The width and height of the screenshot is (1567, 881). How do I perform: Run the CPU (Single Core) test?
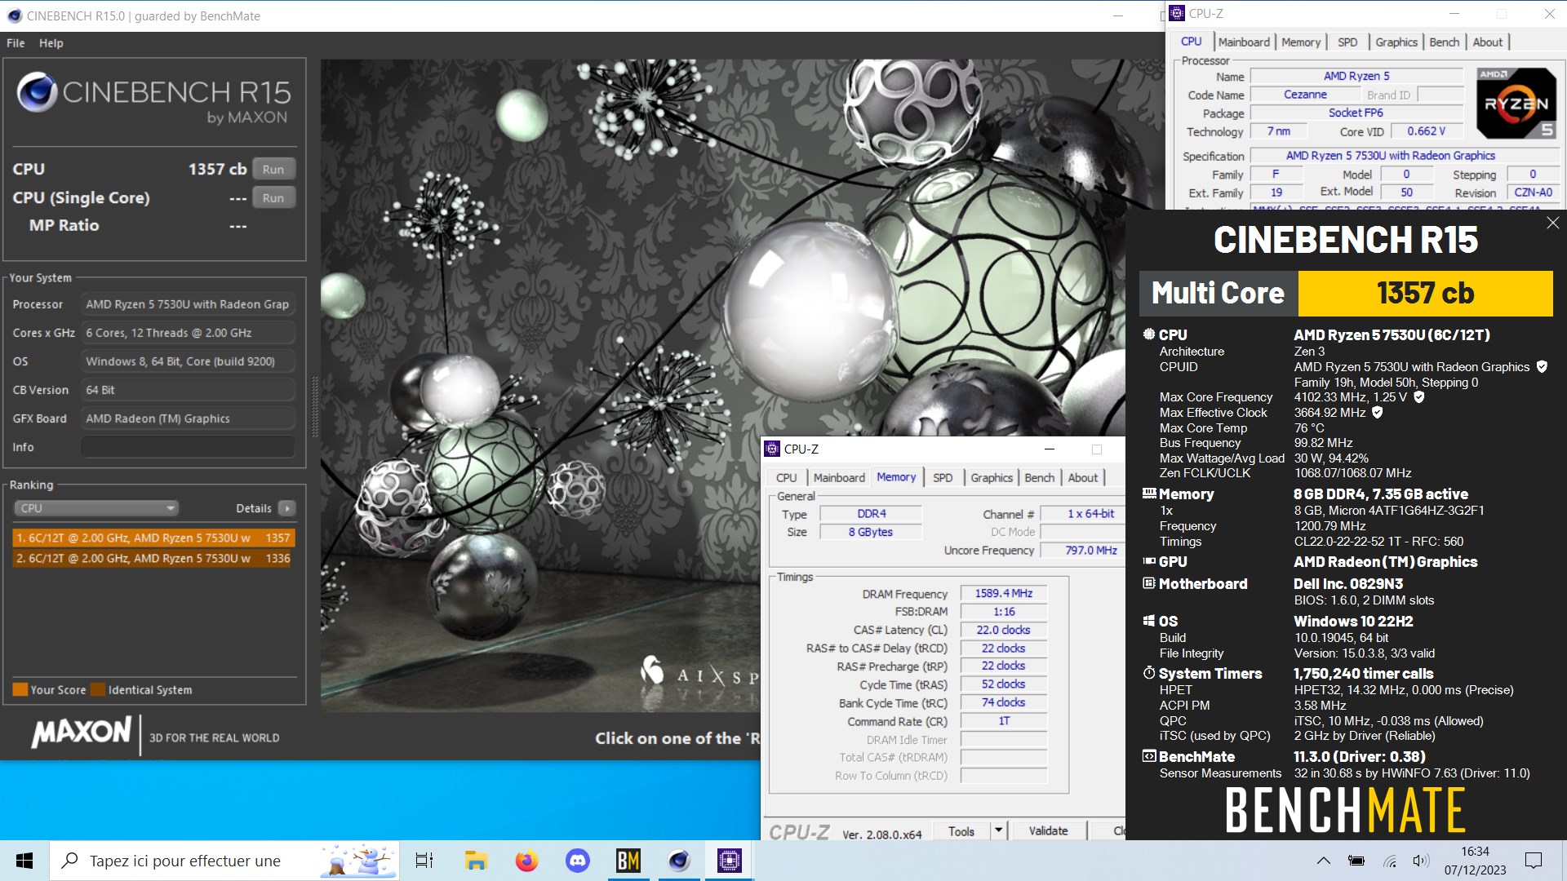click(x=273, y=197)
